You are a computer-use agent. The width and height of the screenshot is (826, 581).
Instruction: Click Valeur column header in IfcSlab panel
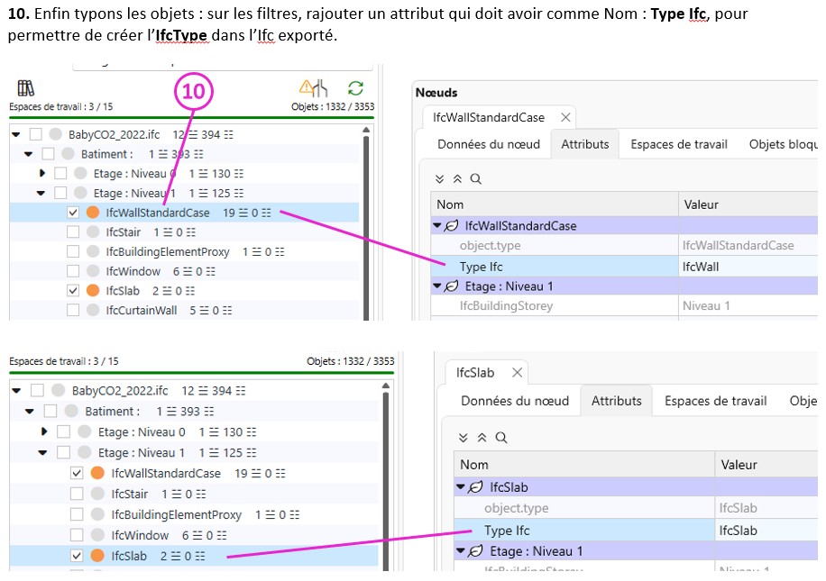tap(739, 465)
